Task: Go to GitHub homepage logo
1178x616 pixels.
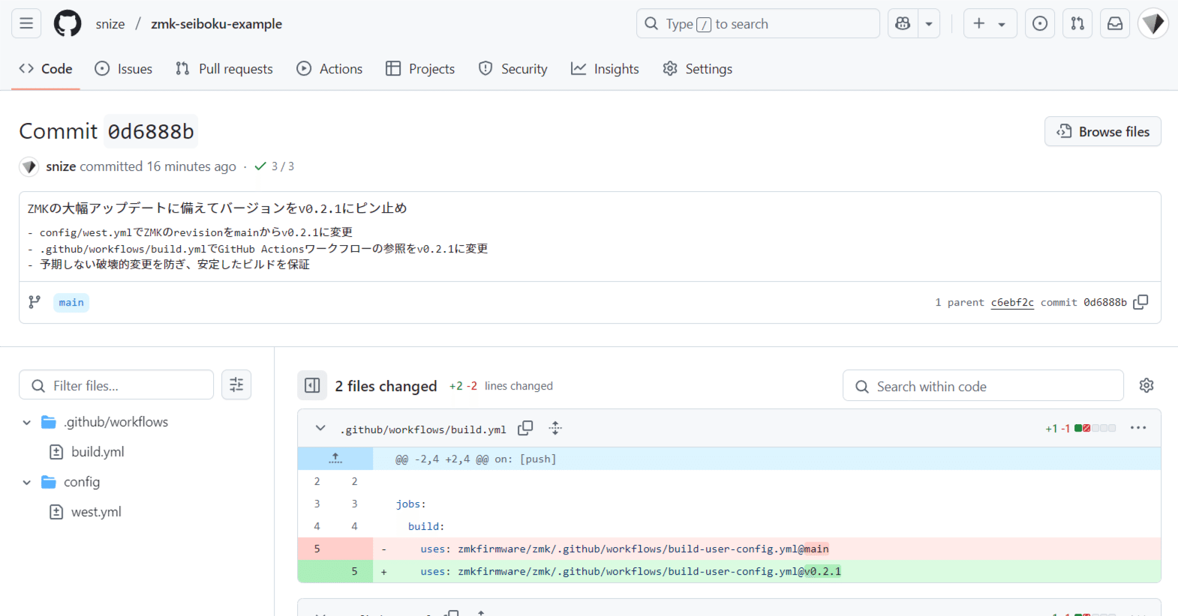Action: point(68,24)
